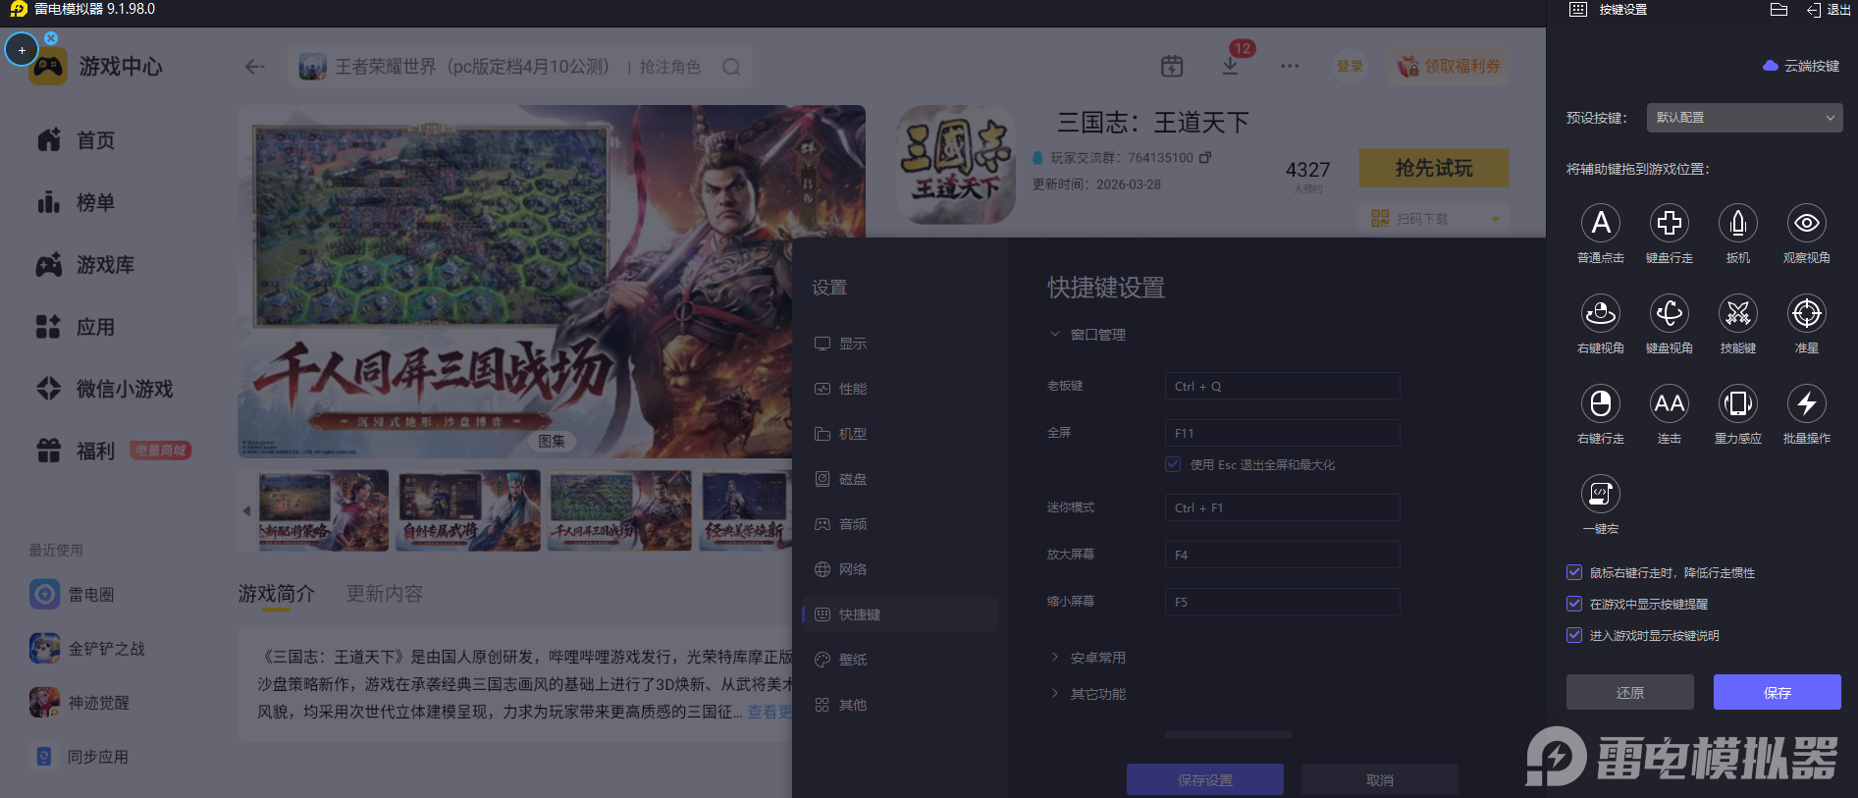Screen dimensions: 1858x798
Task: Pick the 技能键 crossed-swords icon
Action: coord(1738,314)
